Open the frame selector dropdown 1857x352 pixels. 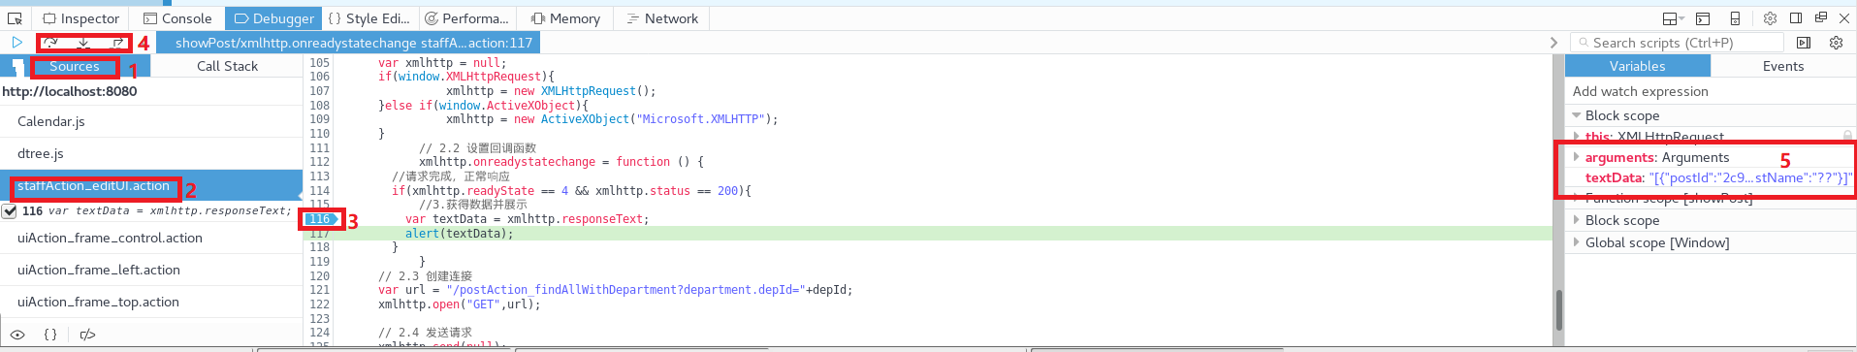pos(1673,18)
